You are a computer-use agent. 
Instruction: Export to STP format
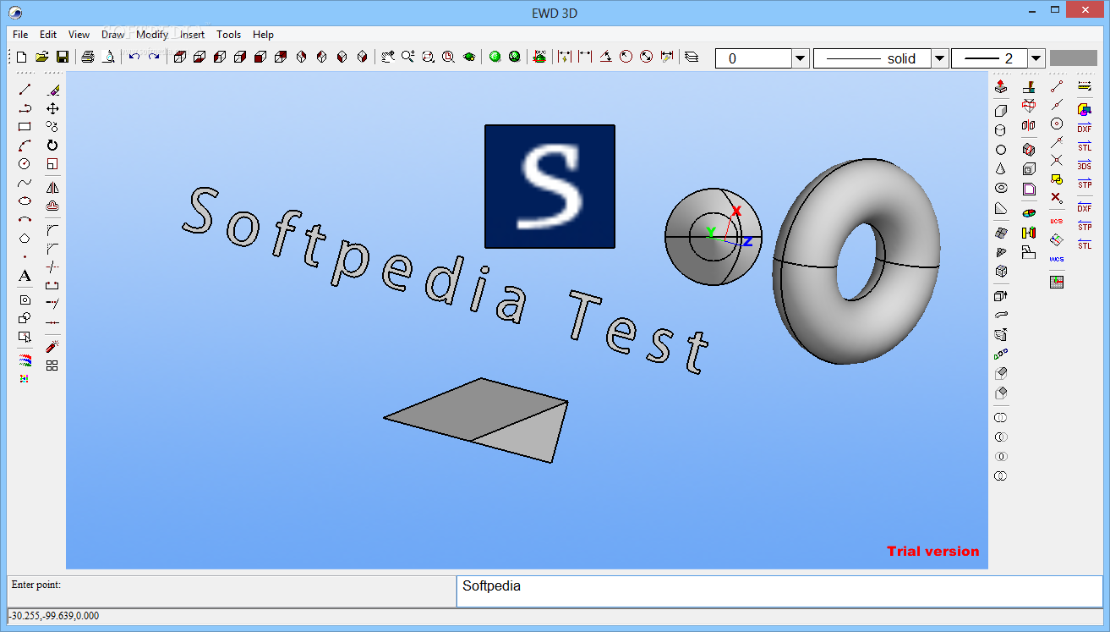coord(1085,226)
